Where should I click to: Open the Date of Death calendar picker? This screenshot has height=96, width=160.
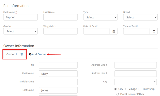click(114, 31)
